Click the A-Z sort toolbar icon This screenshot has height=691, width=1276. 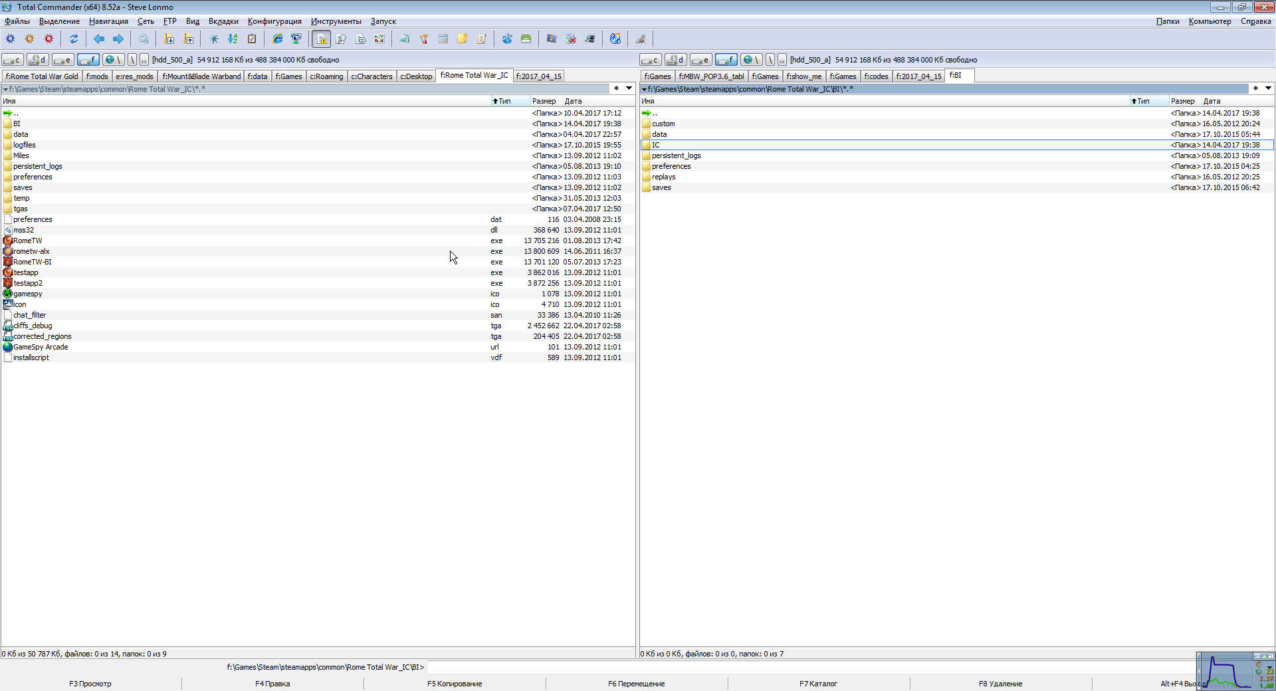tap(233, 39)
